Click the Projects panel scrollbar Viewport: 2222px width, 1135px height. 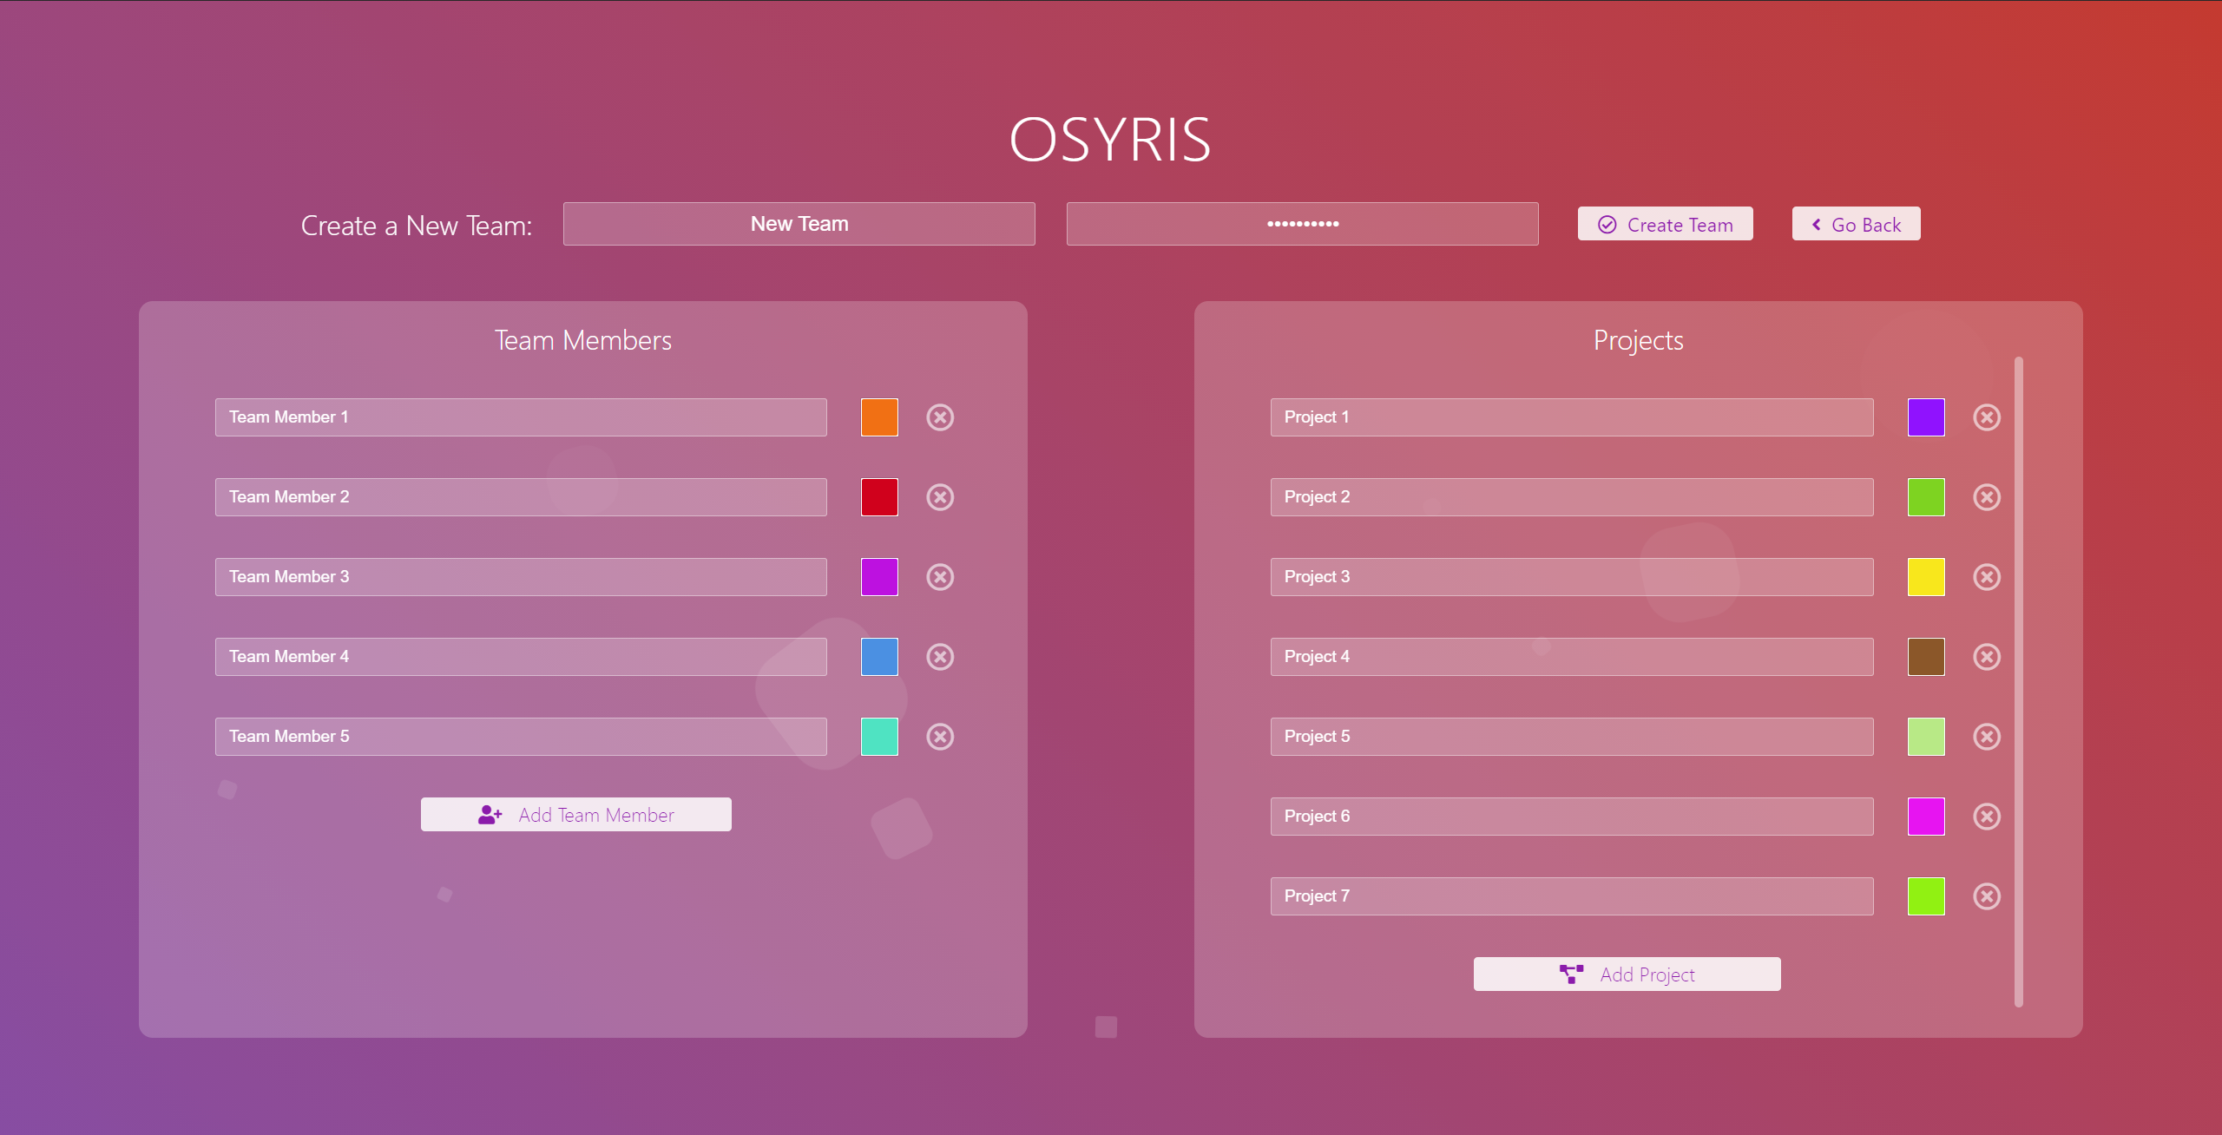[x=2019, y=686]
